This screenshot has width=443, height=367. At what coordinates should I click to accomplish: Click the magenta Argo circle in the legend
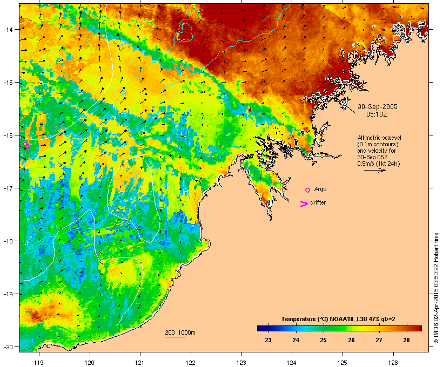[308, 190]
